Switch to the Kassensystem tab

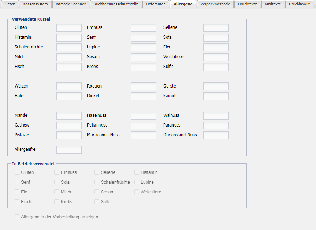35,4
